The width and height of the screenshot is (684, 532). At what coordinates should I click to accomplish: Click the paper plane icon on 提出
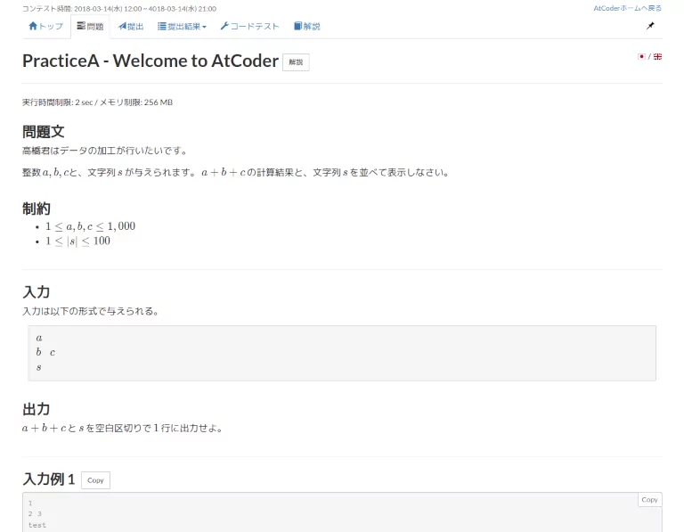click(122, 27)
